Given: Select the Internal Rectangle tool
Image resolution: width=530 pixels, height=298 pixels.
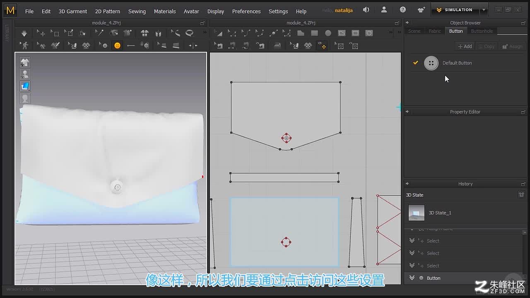Looking at the screenshot, I should tap(355, 33).
